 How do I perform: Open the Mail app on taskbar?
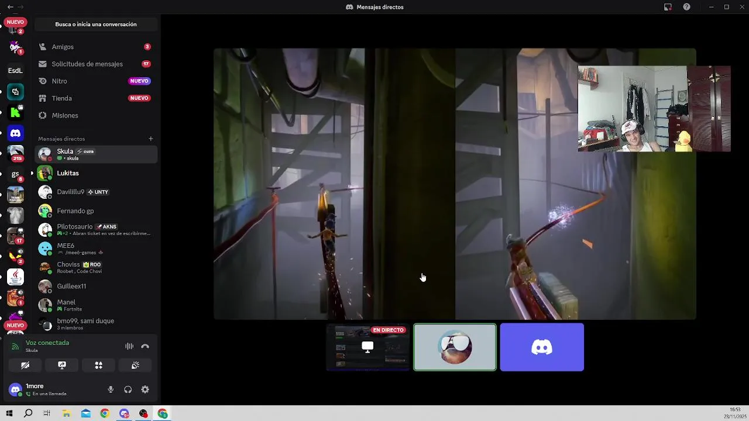(86, 413)
